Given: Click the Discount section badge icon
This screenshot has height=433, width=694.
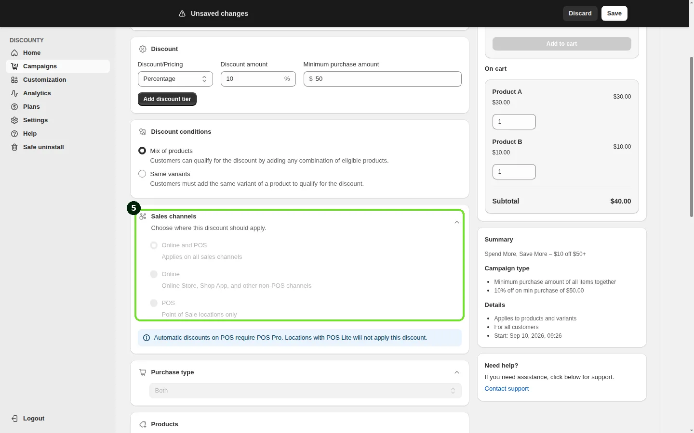Looking at the screenshot, I should click(x=143, y=49).
